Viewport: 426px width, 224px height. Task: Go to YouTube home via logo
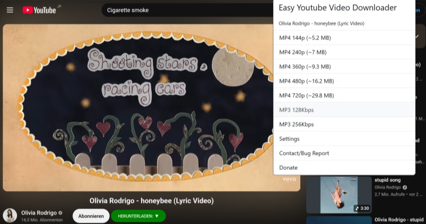pyautogui.click(x=39, y=10)
